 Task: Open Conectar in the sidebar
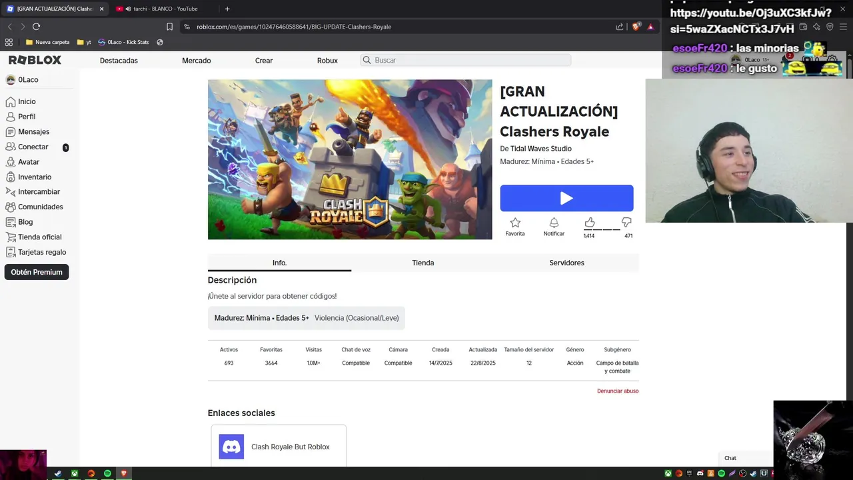27,147
